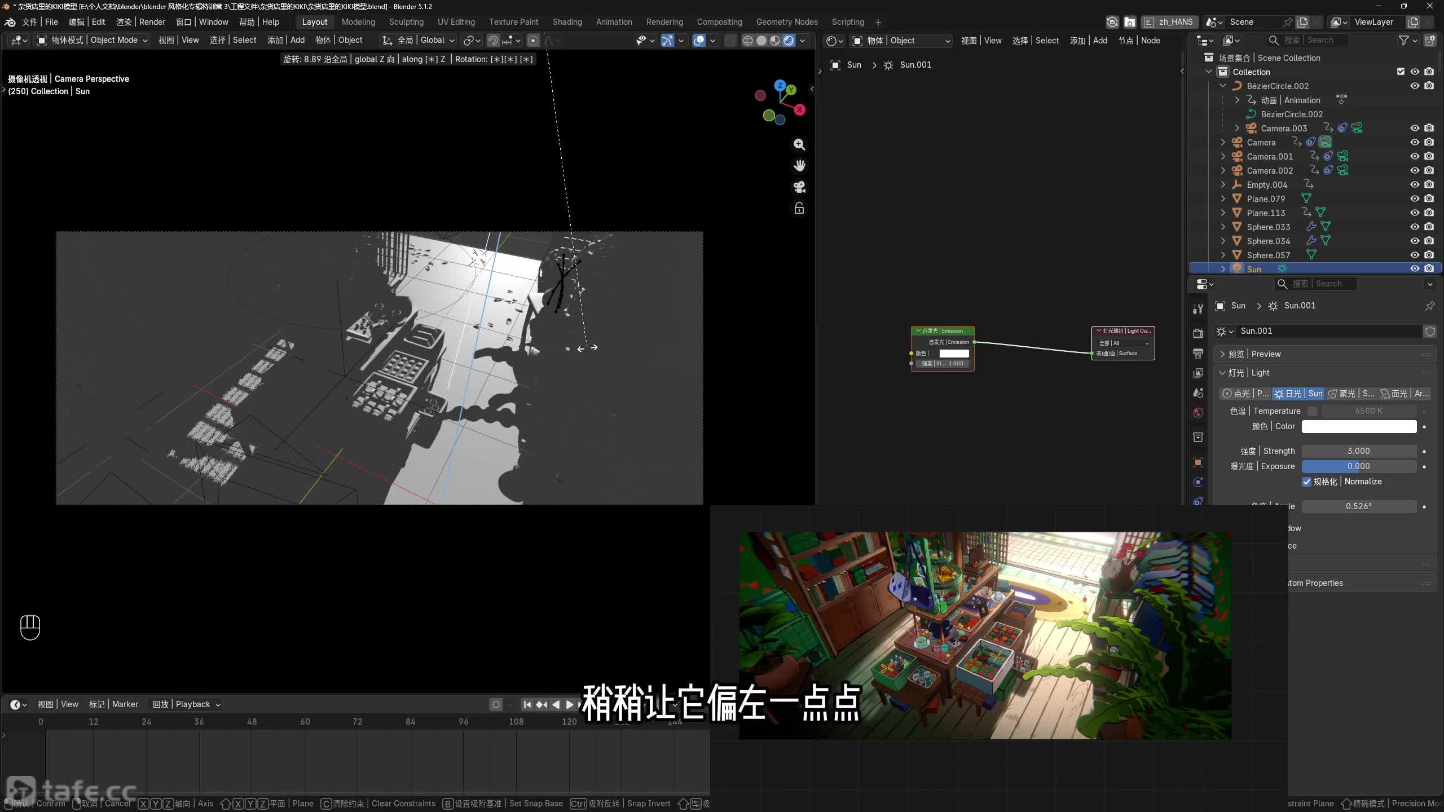Image resolution: width=1444 pixels, height=812 pixels.
Task: Open the Object Mode dropdown
Action: pos(93,40)
